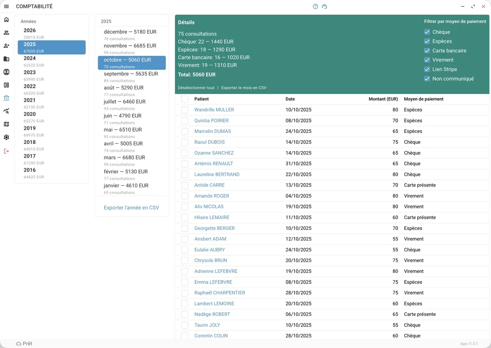491x348 pixels.
Task: Open the statistics search sidebar icon
Action: click(6, 111)
